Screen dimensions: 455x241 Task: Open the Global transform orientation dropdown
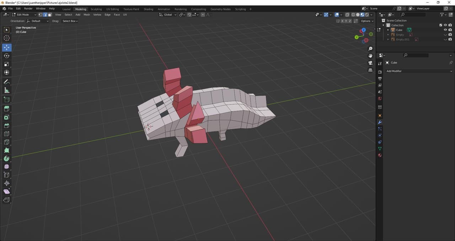click(x=167, y=15)
